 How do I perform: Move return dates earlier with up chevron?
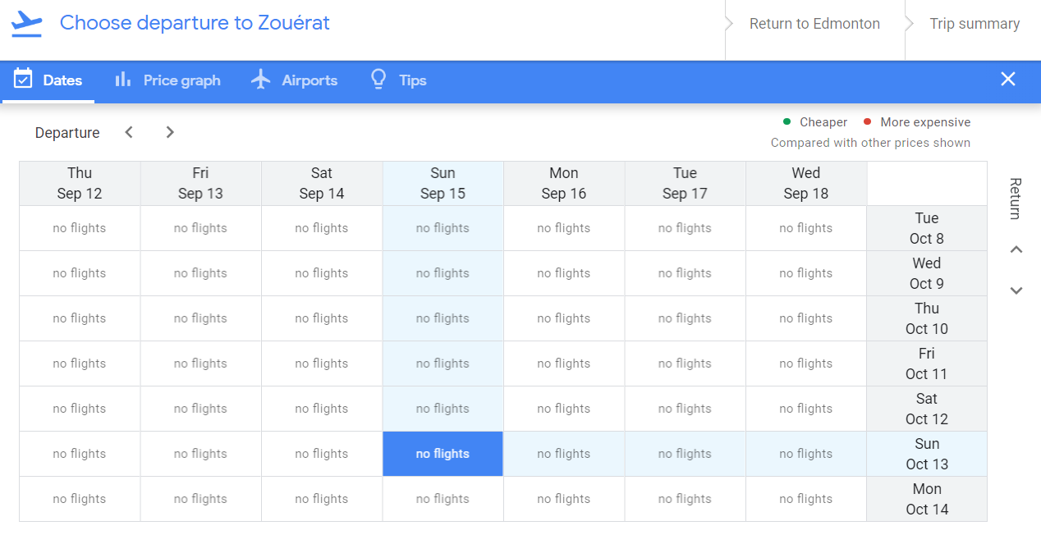tap(1016, 249)
